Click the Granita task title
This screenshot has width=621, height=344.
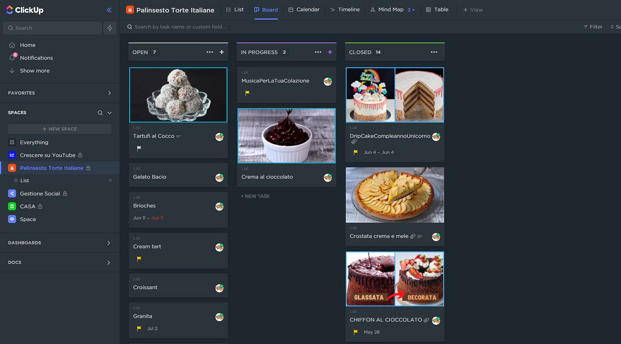(x=142, y=316)
